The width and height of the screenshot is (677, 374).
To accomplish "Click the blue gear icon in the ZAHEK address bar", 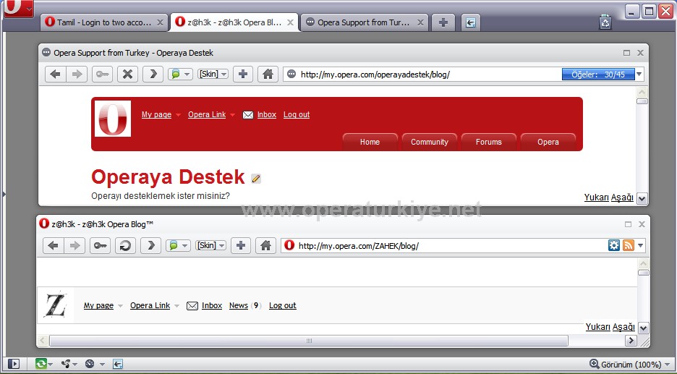I will pyautogui.click(x=613, y=245).
